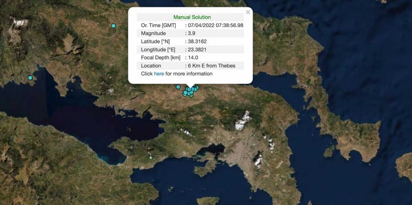Viewport: 412px width, 205px height.
Task: Click the marker at the popup pointer tip
Action: point(190,89)
